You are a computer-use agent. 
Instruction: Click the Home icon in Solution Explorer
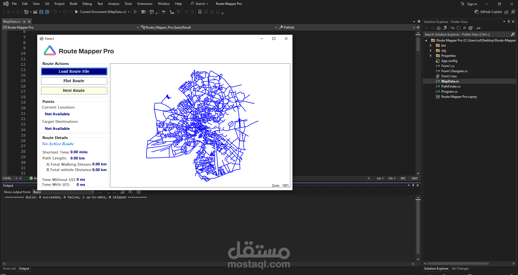click(439, 28)
